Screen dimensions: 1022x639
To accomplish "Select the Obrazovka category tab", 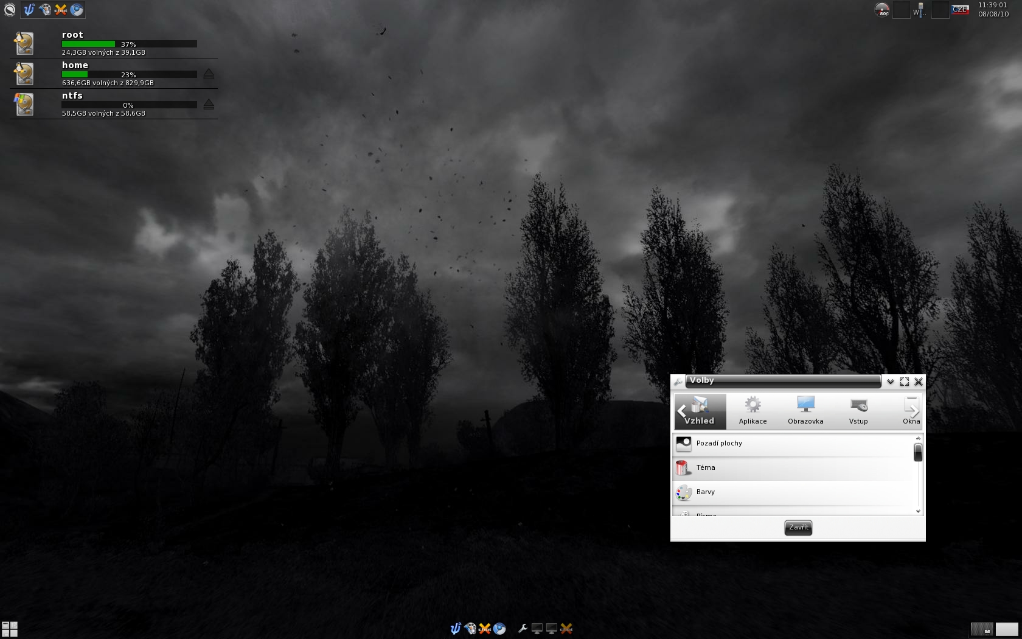I will point(805,411).
